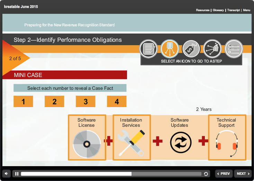Click the document step icon in step navigator

point(148,49)
